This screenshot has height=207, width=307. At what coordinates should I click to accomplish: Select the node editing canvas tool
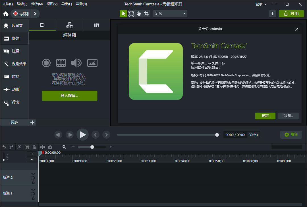coord(131,14)
